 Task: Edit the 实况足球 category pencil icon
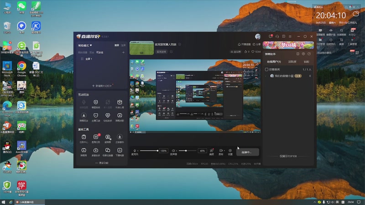pyautogui.click(x=172, y=51)
